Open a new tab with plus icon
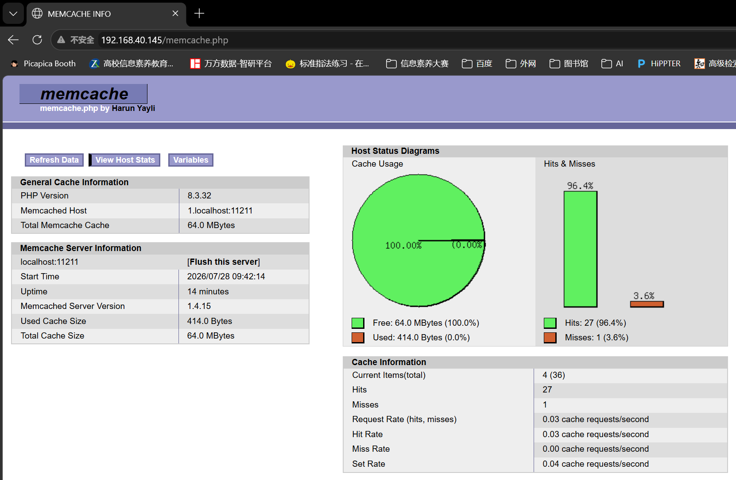The width and height of the screenshot is (736, 480). coord(199,14)
